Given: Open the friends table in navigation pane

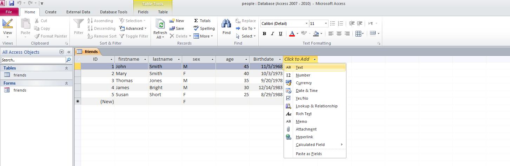Looking at the screenshot, I should pyautogui.click(x=20, y=75).
